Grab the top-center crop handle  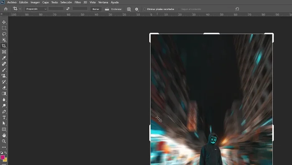[211, 34]
